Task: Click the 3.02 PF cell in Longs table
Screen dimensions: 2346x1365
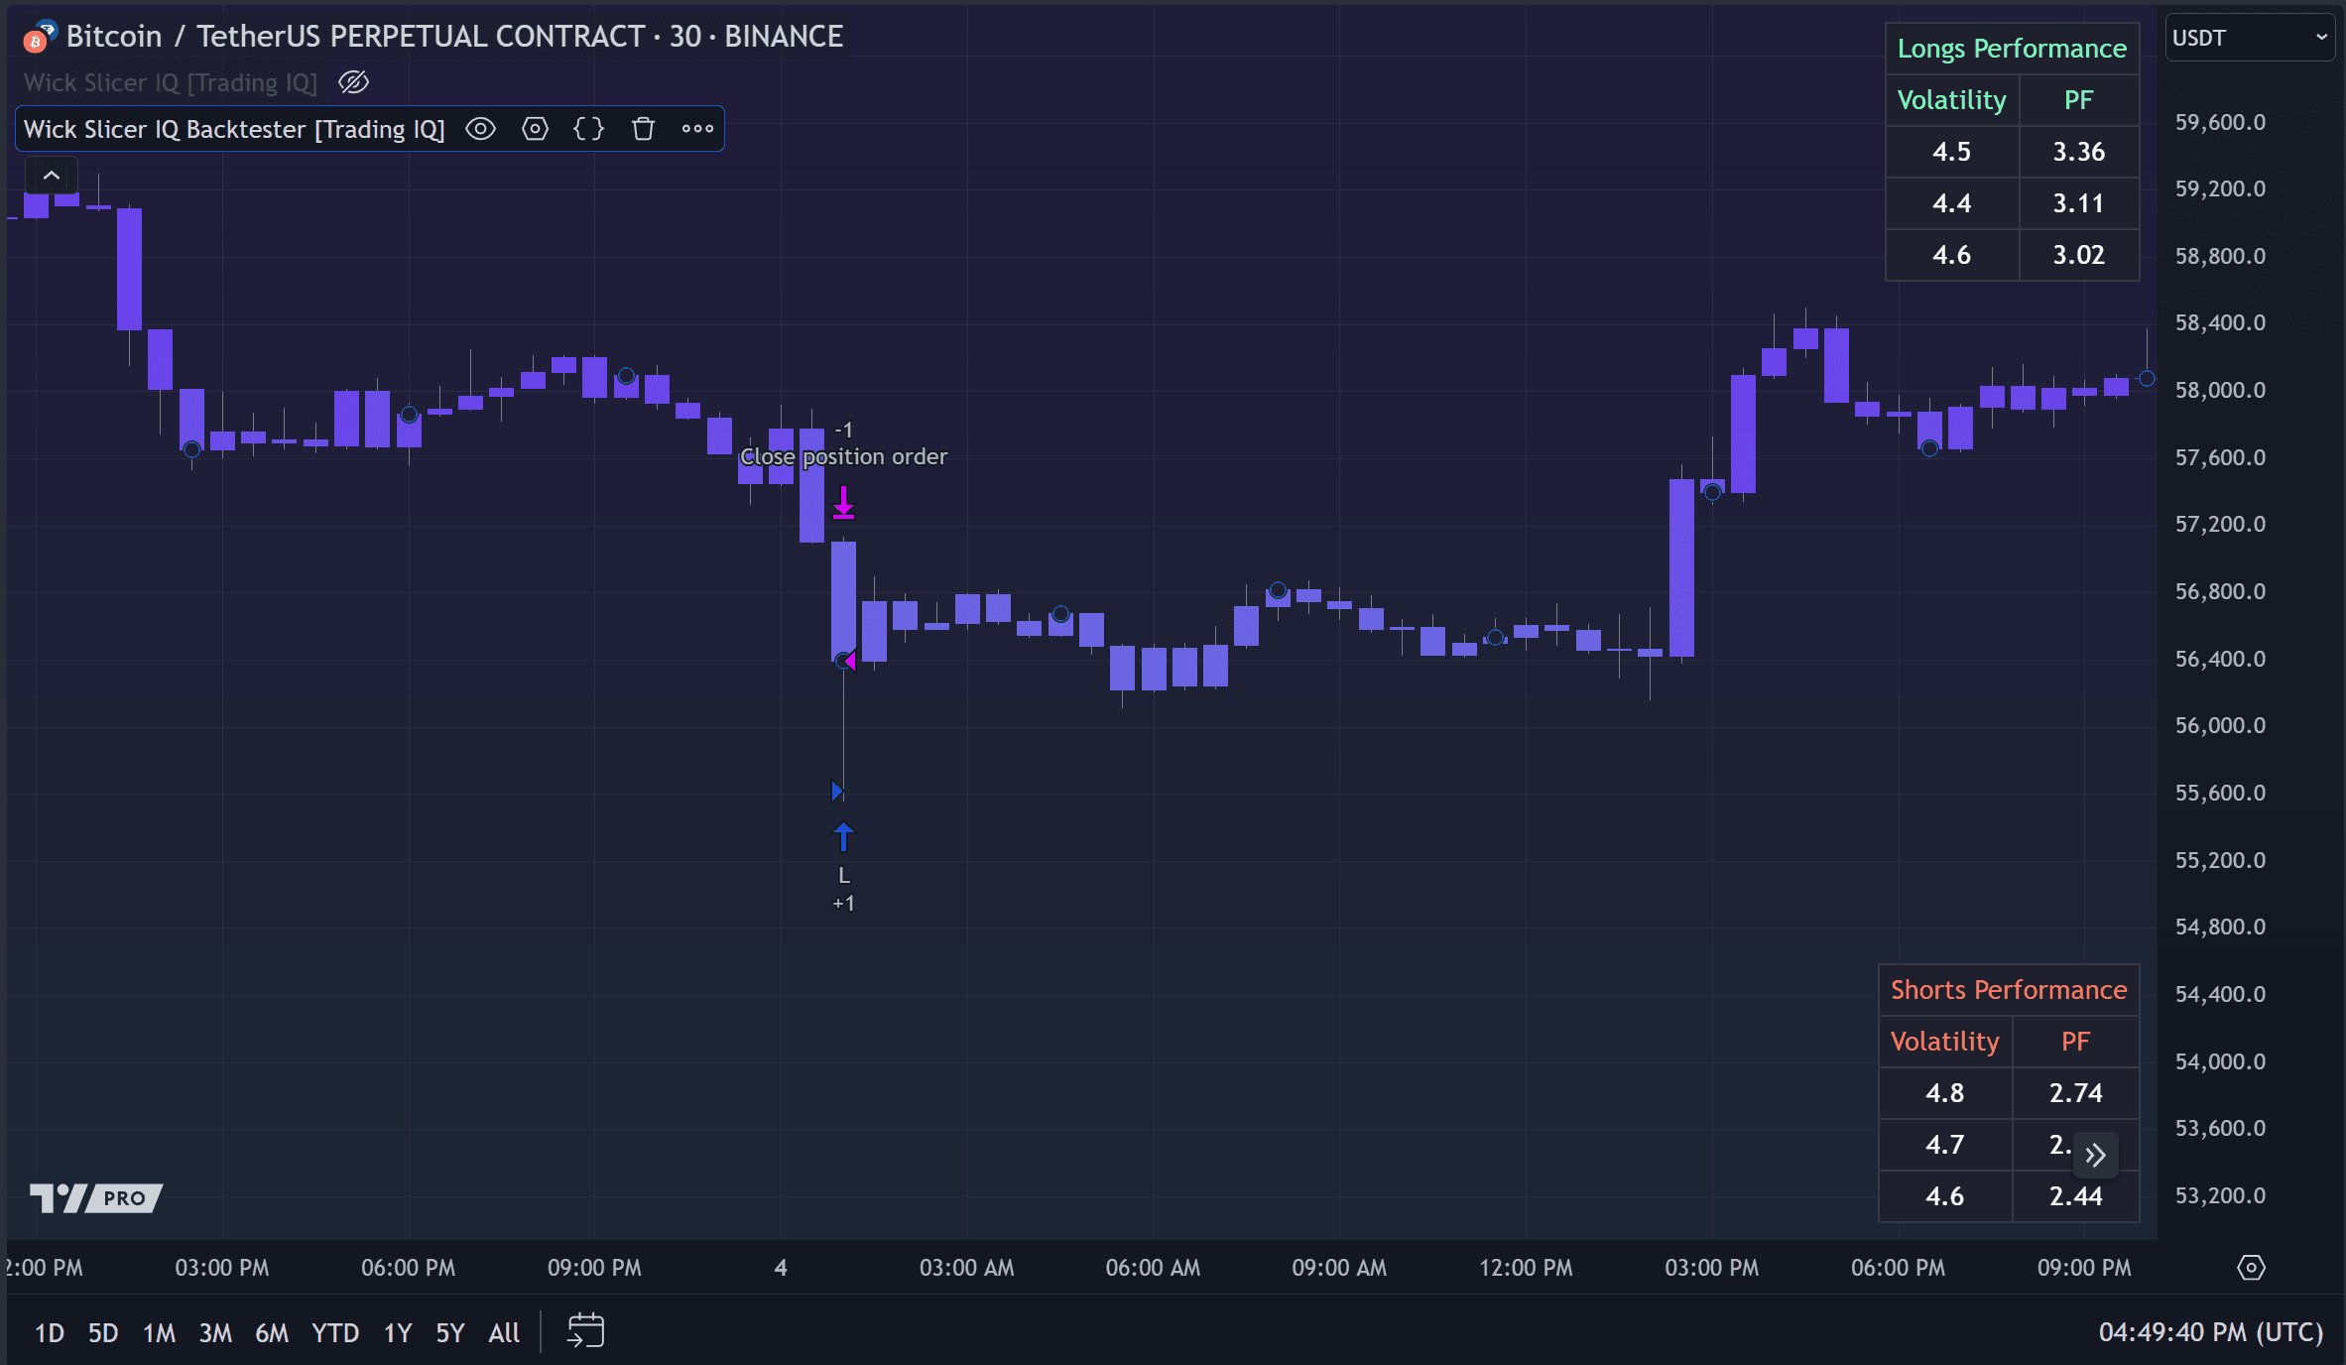Action: click(x=2079, y=255)
